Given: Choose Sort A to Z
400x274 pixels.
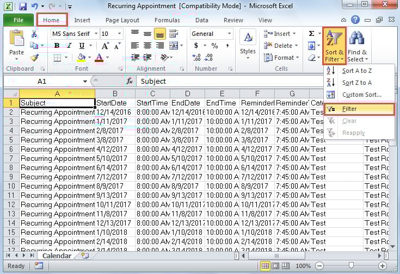Looking at the screenshot, I should tap(357, 71).
